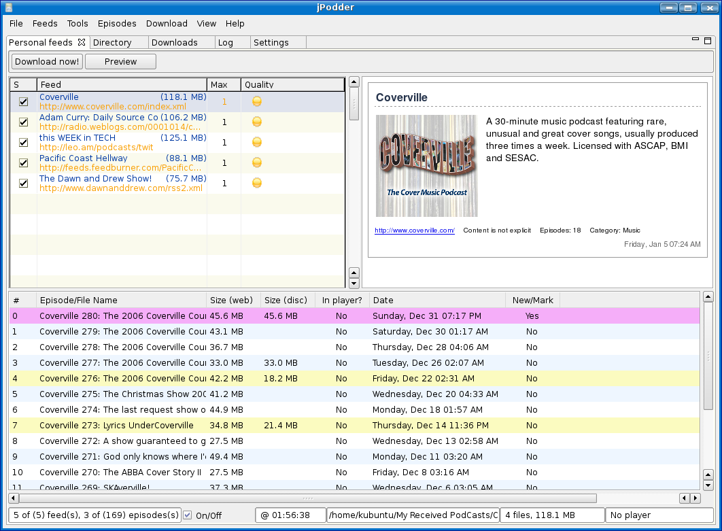Sort feeds by the Feed column header
The height and width of the screenshot is (531, 722).
[x=122, y=85]
